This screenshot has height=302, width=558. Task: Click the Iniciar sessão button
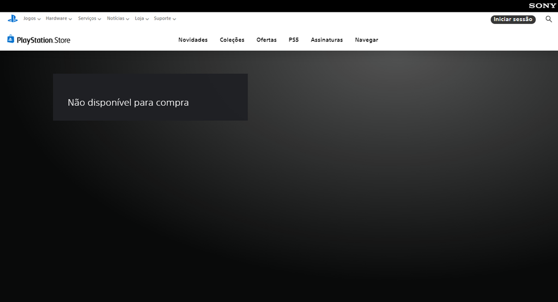tap(513, 19)
